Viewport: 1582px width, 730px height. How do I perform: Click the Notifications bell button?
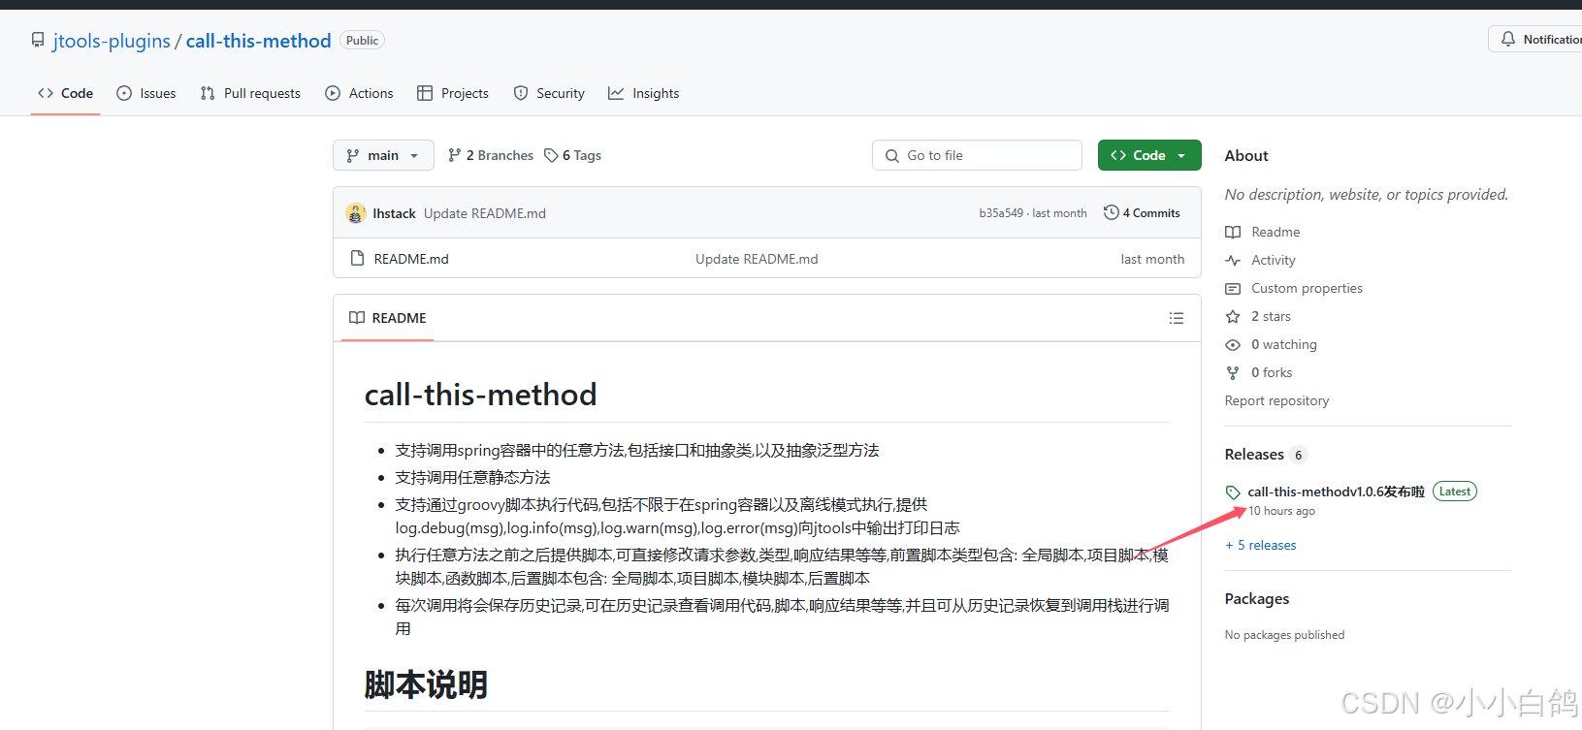coord(1537,39)
